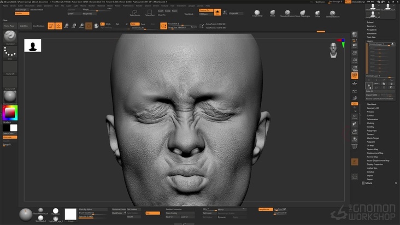Viewport: 400px width, 225px height.
Task: Pick a hue in the color picker
Action: (10, 113)
